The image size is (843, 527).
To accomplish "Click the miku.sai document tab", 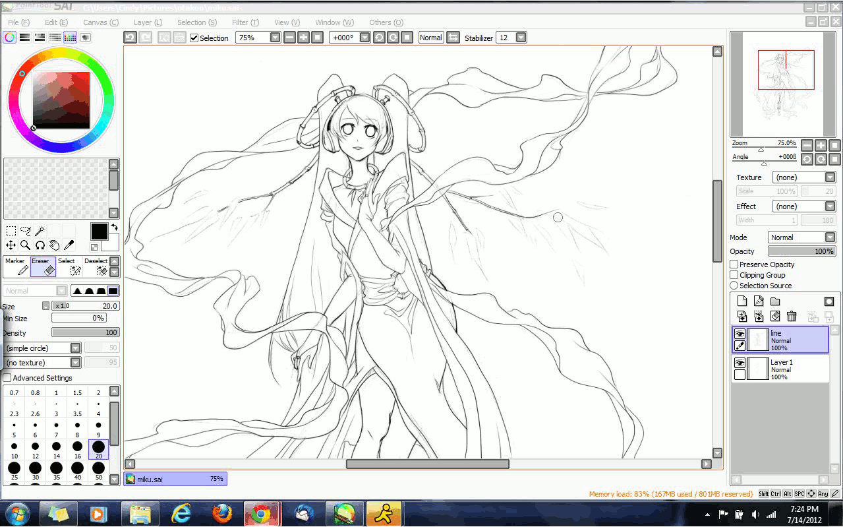I will tap(175, 479).
